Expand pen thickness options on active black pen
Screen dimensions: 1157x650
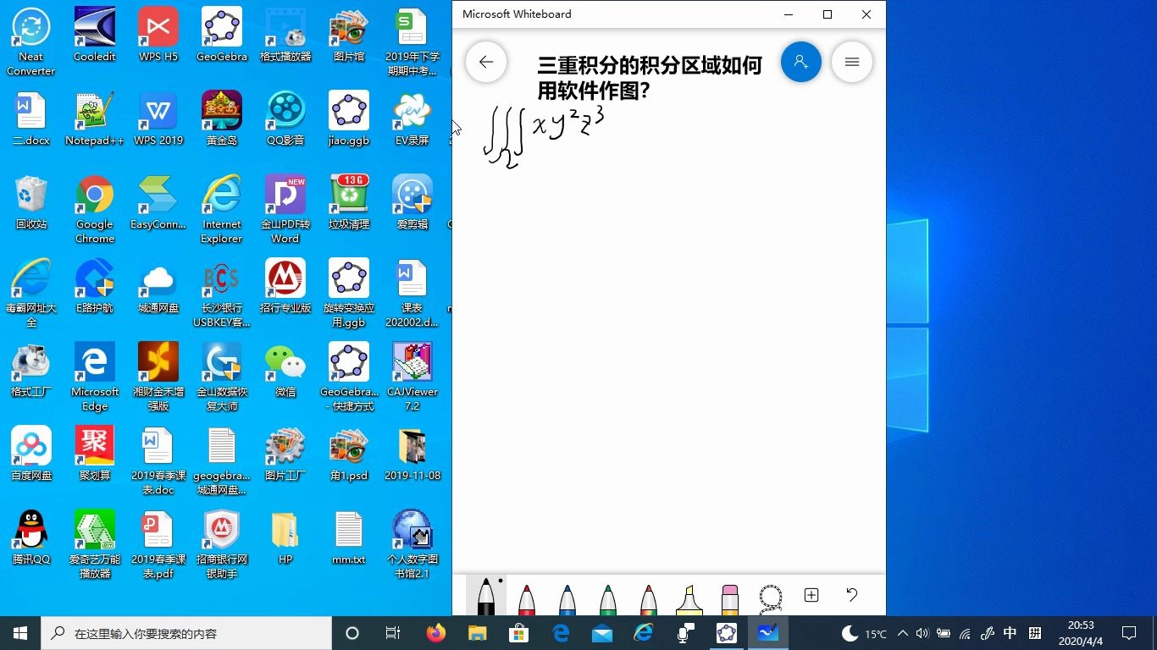tap(499, 582)
